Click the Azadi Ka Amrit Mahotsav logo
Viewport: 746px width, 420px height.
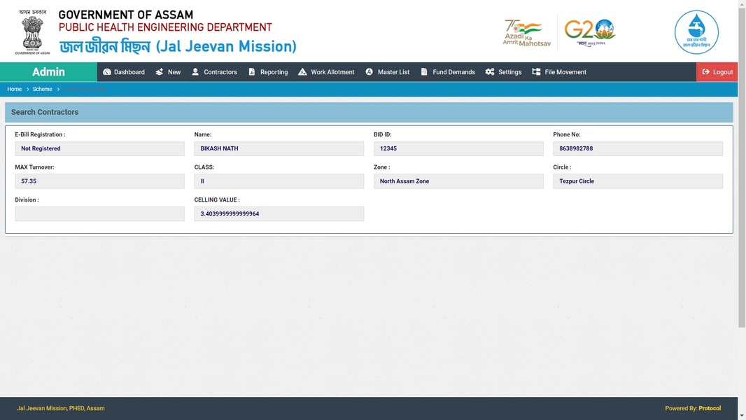tap(527, 33)
